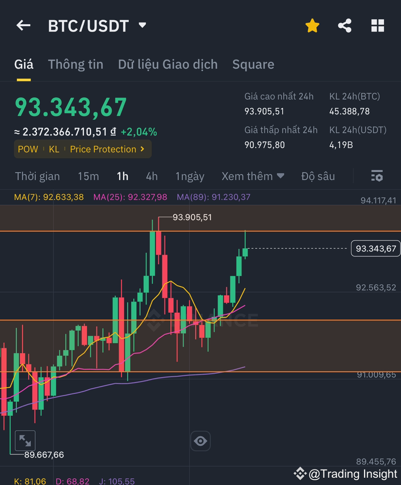Image resolution: width=401 pixels, height=485 pixels.
Task: Toggle the POW tag filter
Action: coord(28,149)
